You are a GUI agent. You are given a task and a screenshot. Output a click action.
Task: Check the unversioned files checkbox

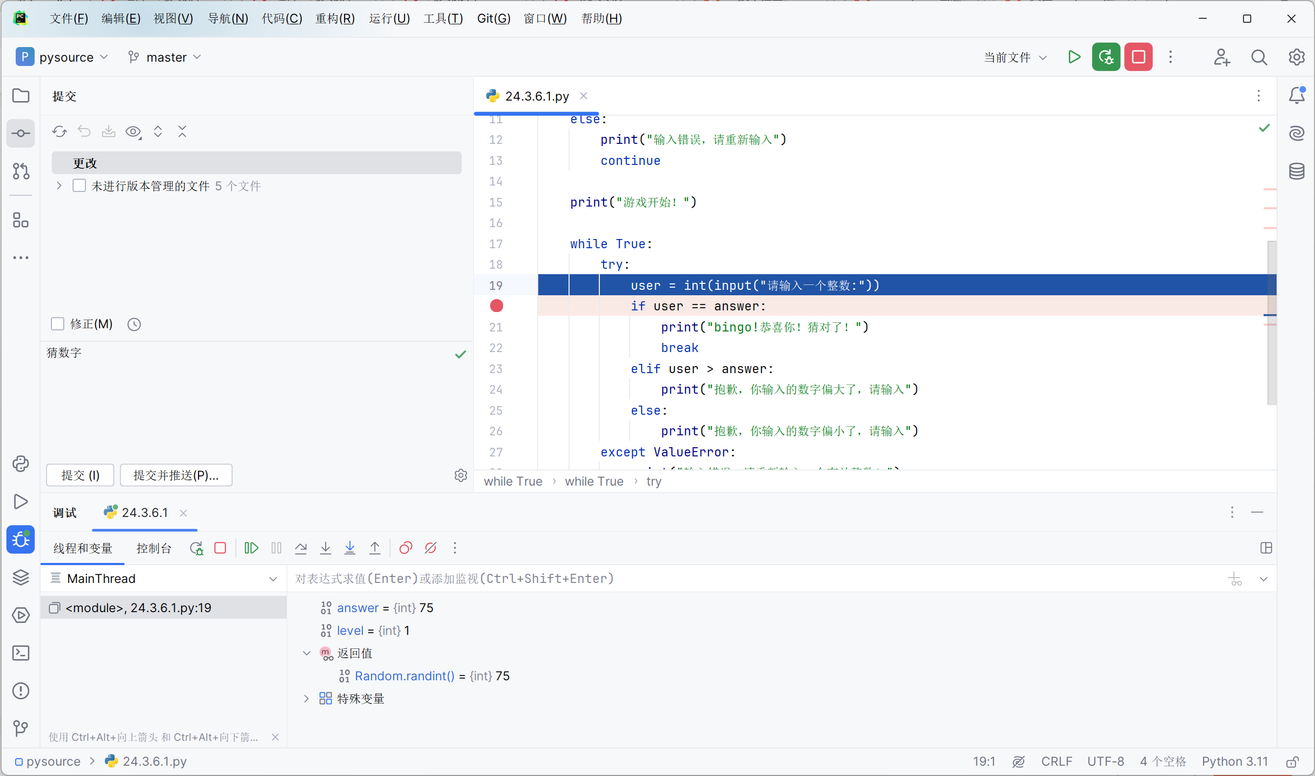pyautogui.click(x=79, y=186)
